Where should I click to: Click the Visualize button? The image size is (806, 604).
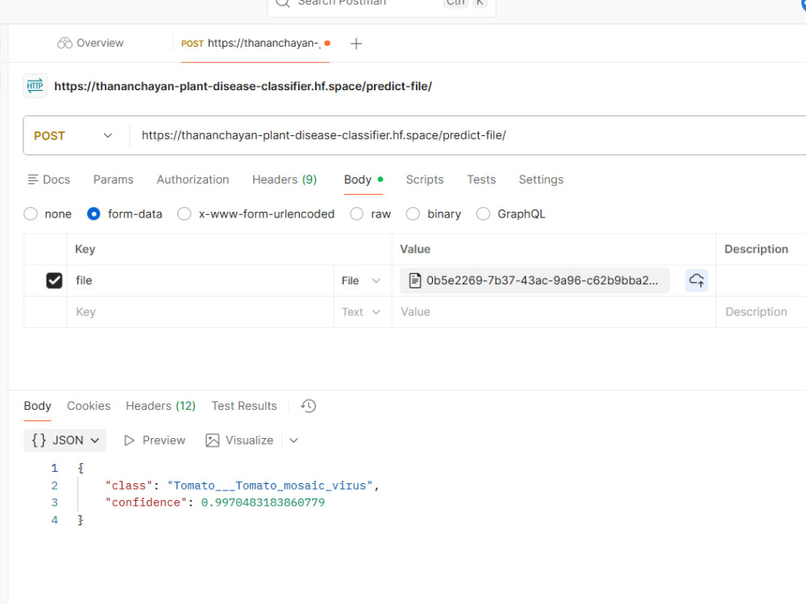(x=239, y=441)
